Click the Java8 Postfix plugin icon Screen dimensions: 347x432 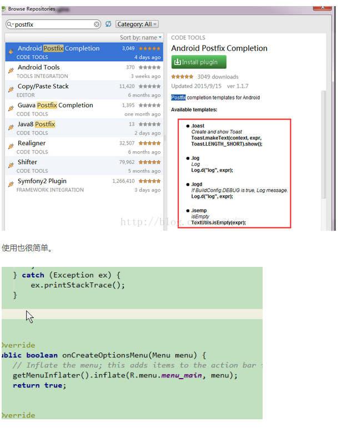[11, 127]
